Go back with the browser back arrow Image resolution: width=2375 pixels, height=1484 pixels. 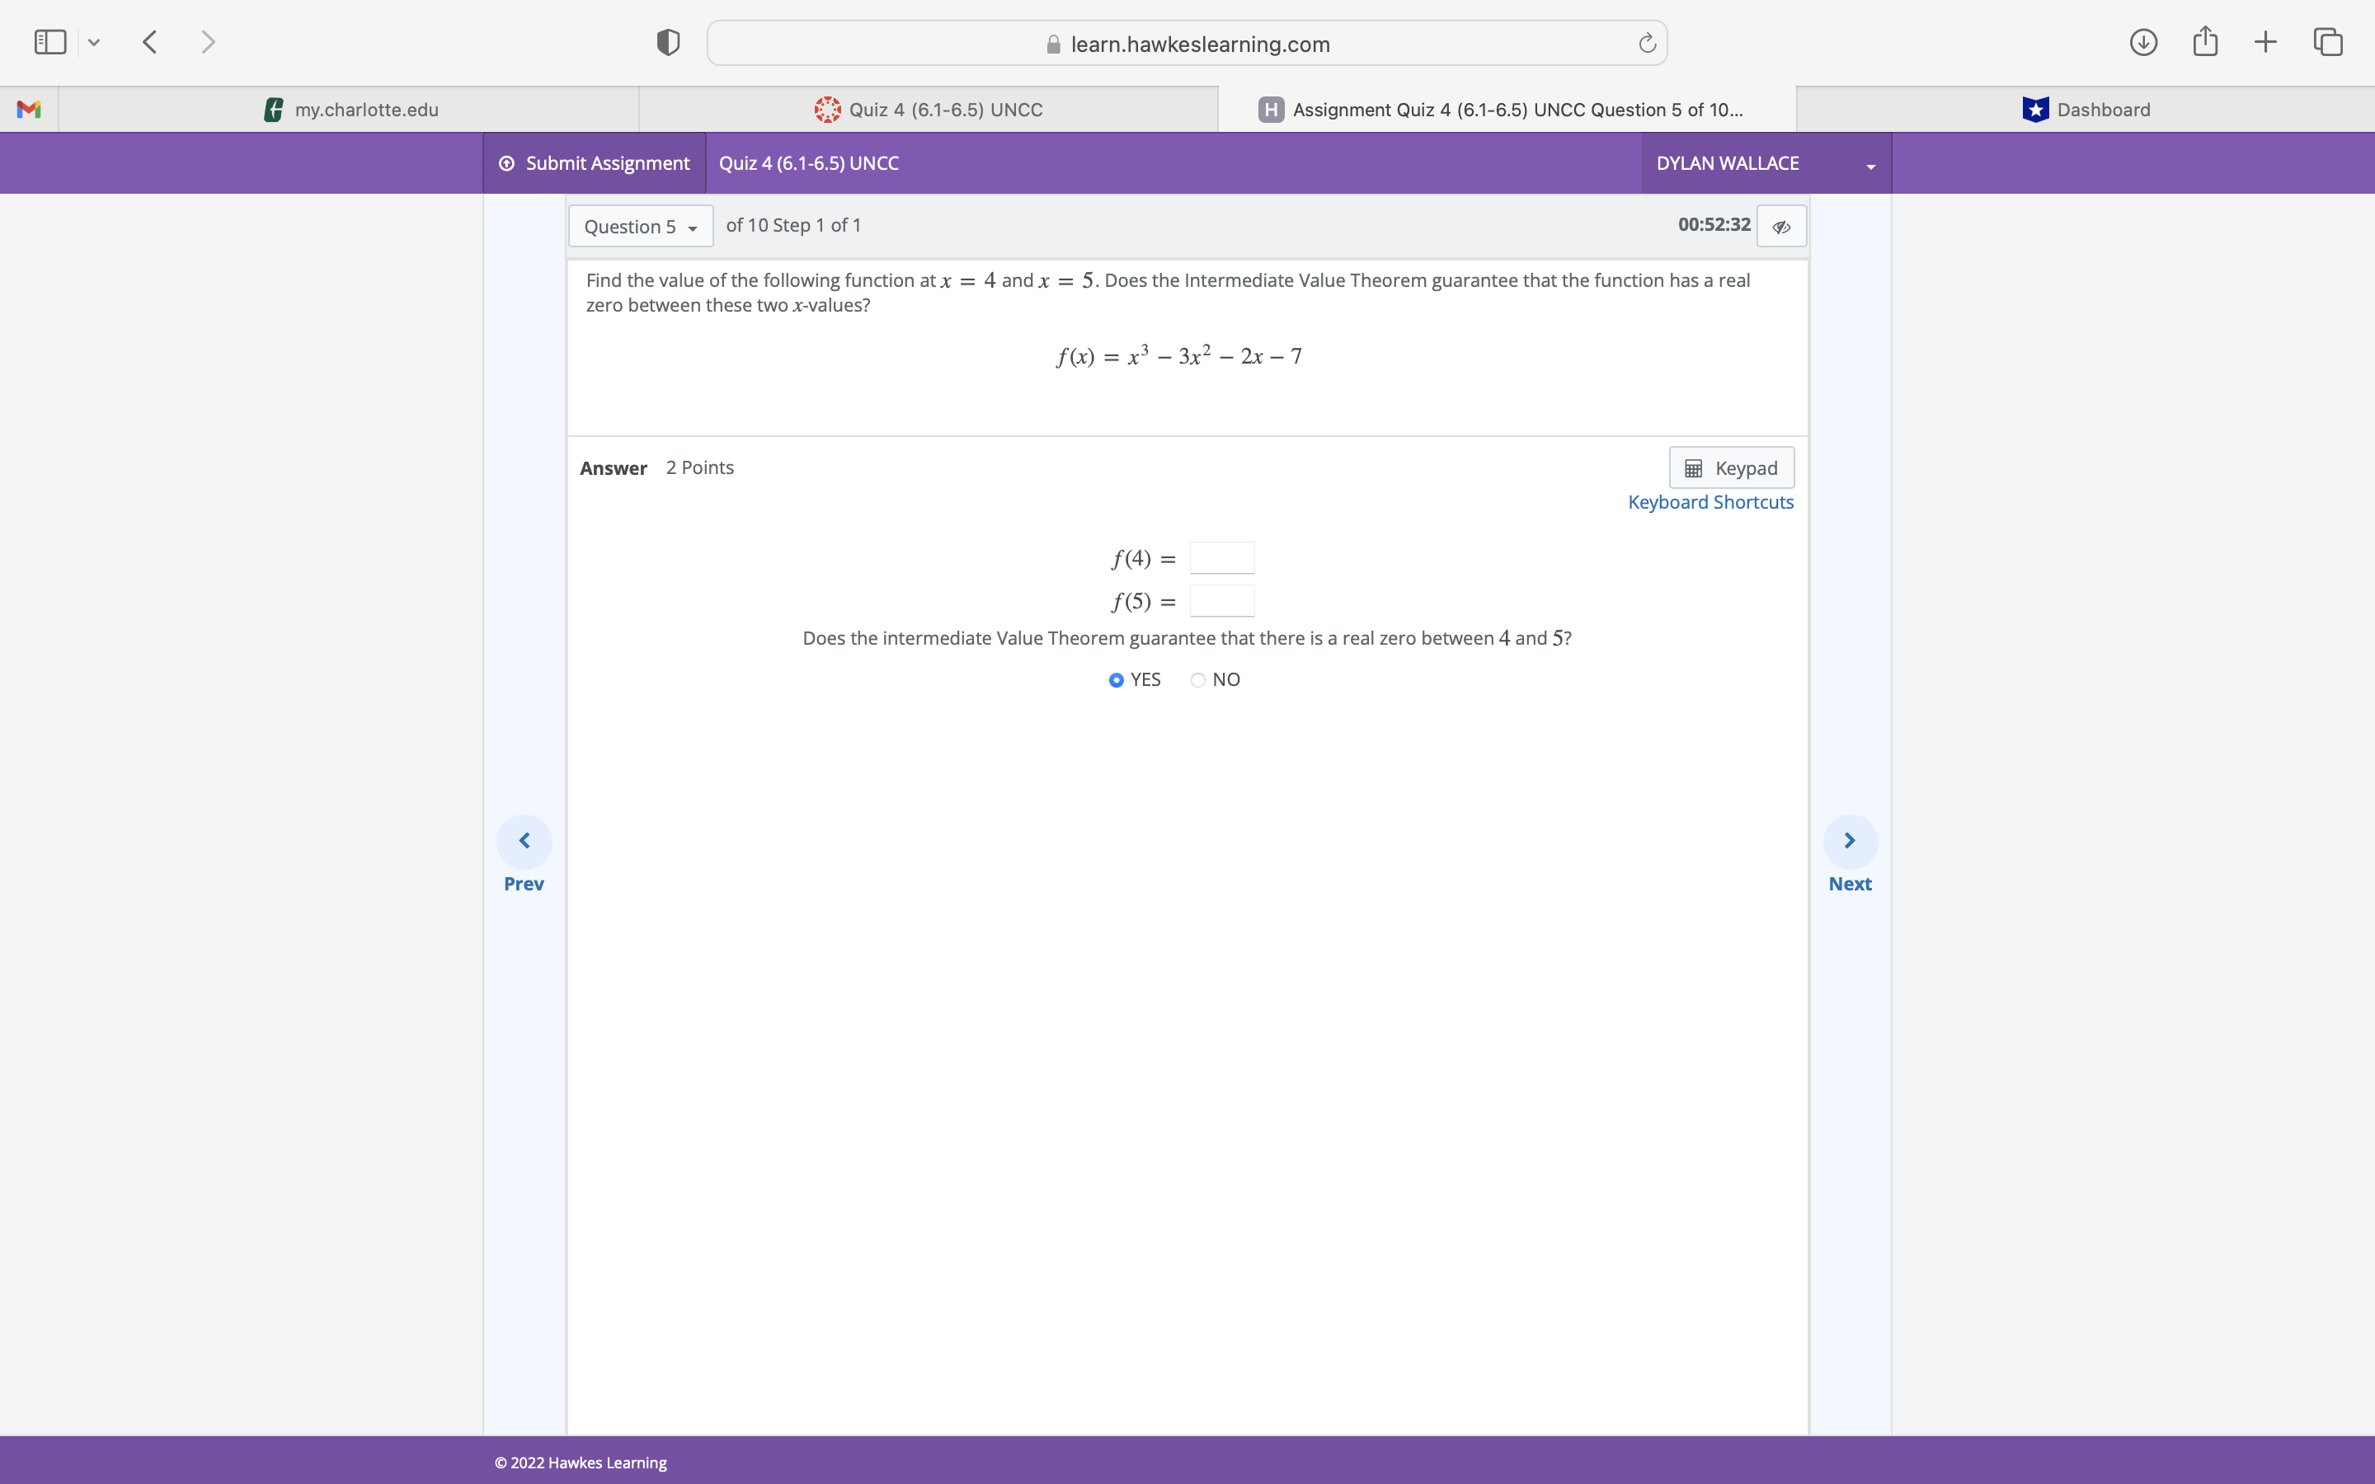tap(149, 42)
